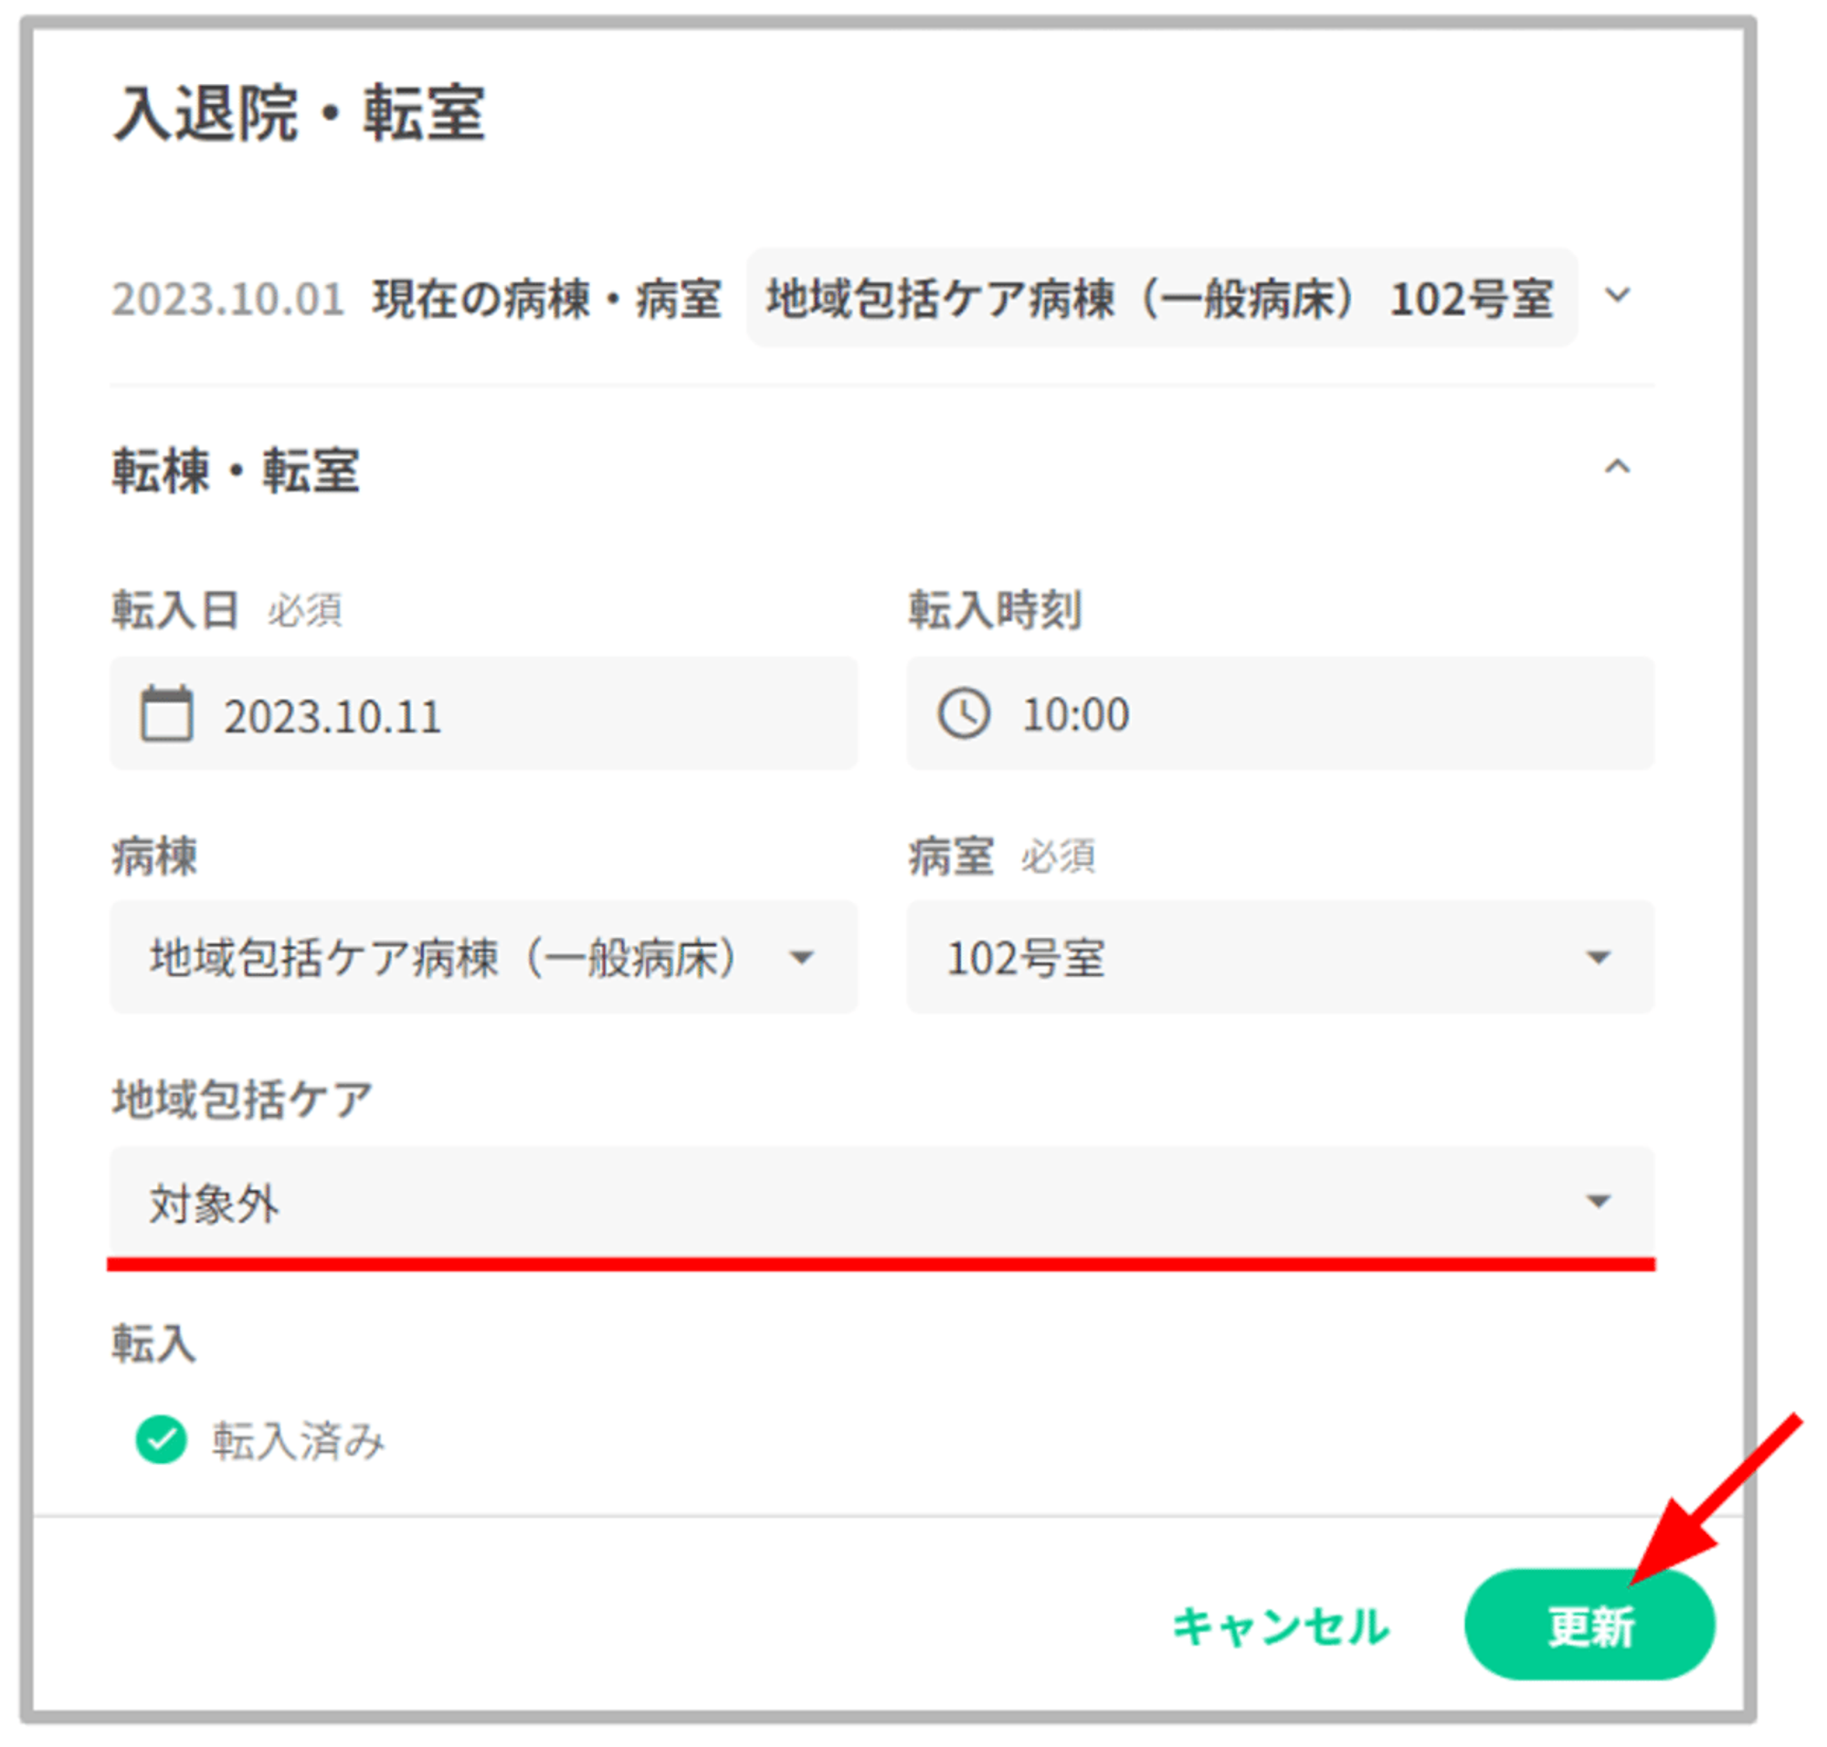Select the 地域包括ケア病棟(一般病床) 102号室 chip
Image resolution: width=1827 pixels, height=1747 pixels.
tap(1161, 299)
